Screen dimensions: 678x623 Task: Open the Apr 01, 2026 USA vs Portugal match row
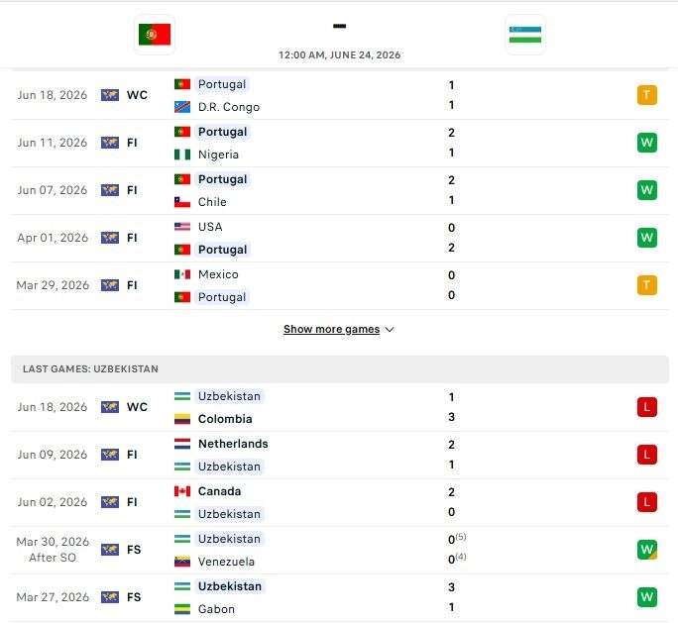[x=340, y=238]
